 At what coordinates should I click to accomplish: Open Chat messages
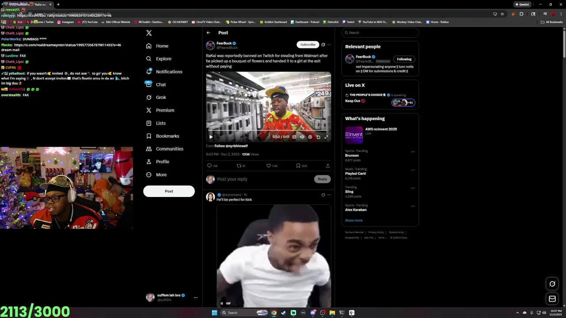(x=156, y=84)
